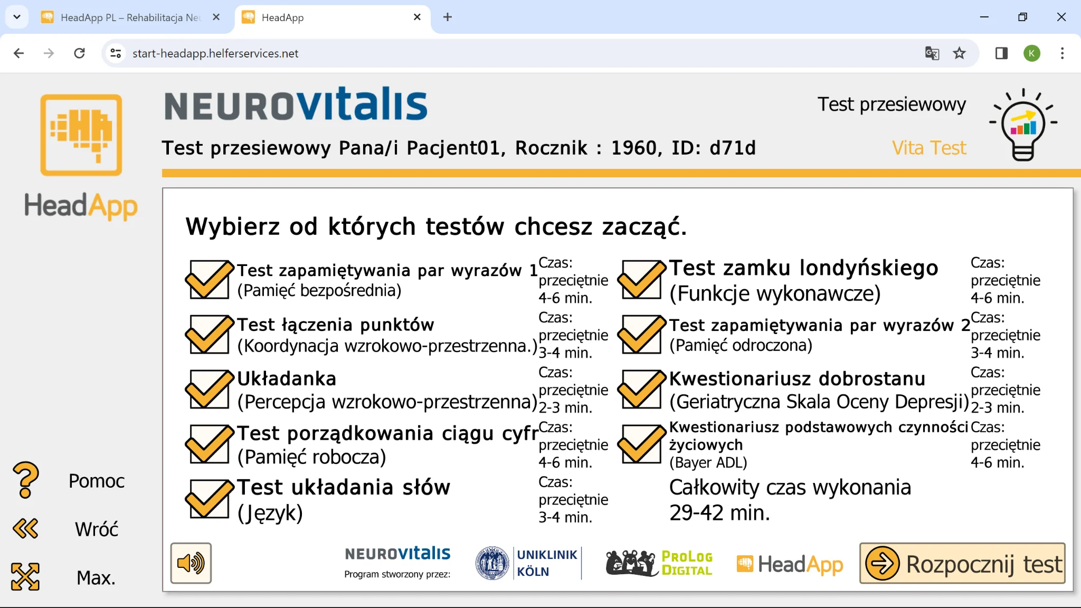Click the ProLog Digital logo
1081x608 pixels.
click(x=659, y=563)
